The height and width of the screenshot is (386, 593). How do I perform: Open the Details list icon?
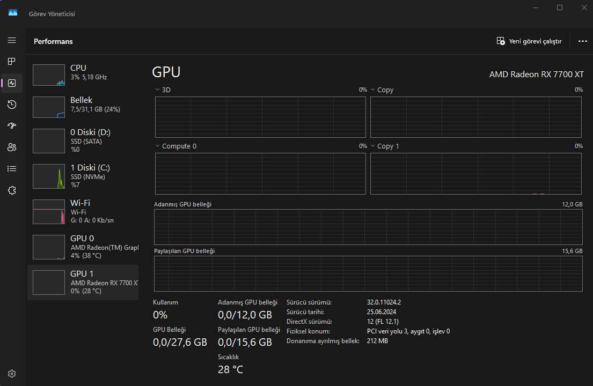12,169
